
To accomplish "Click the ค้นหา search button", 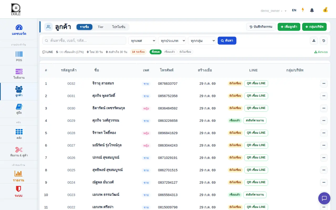I will (x=227, y=41).
